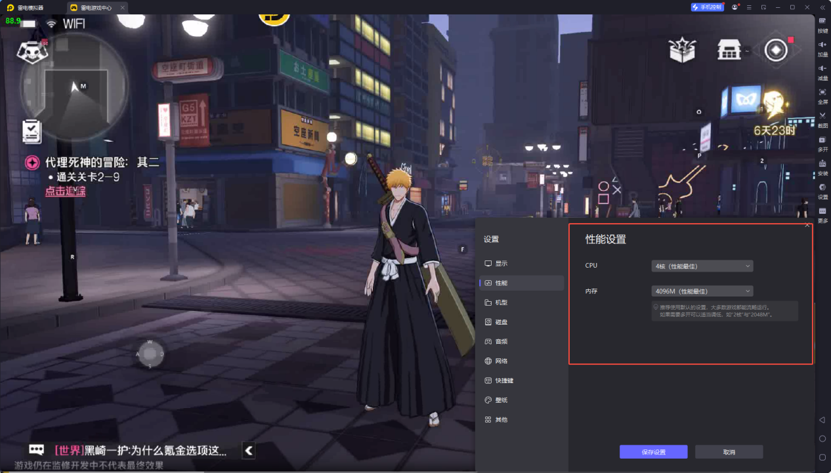Tap the Android back triangle button

coord(822,419)
